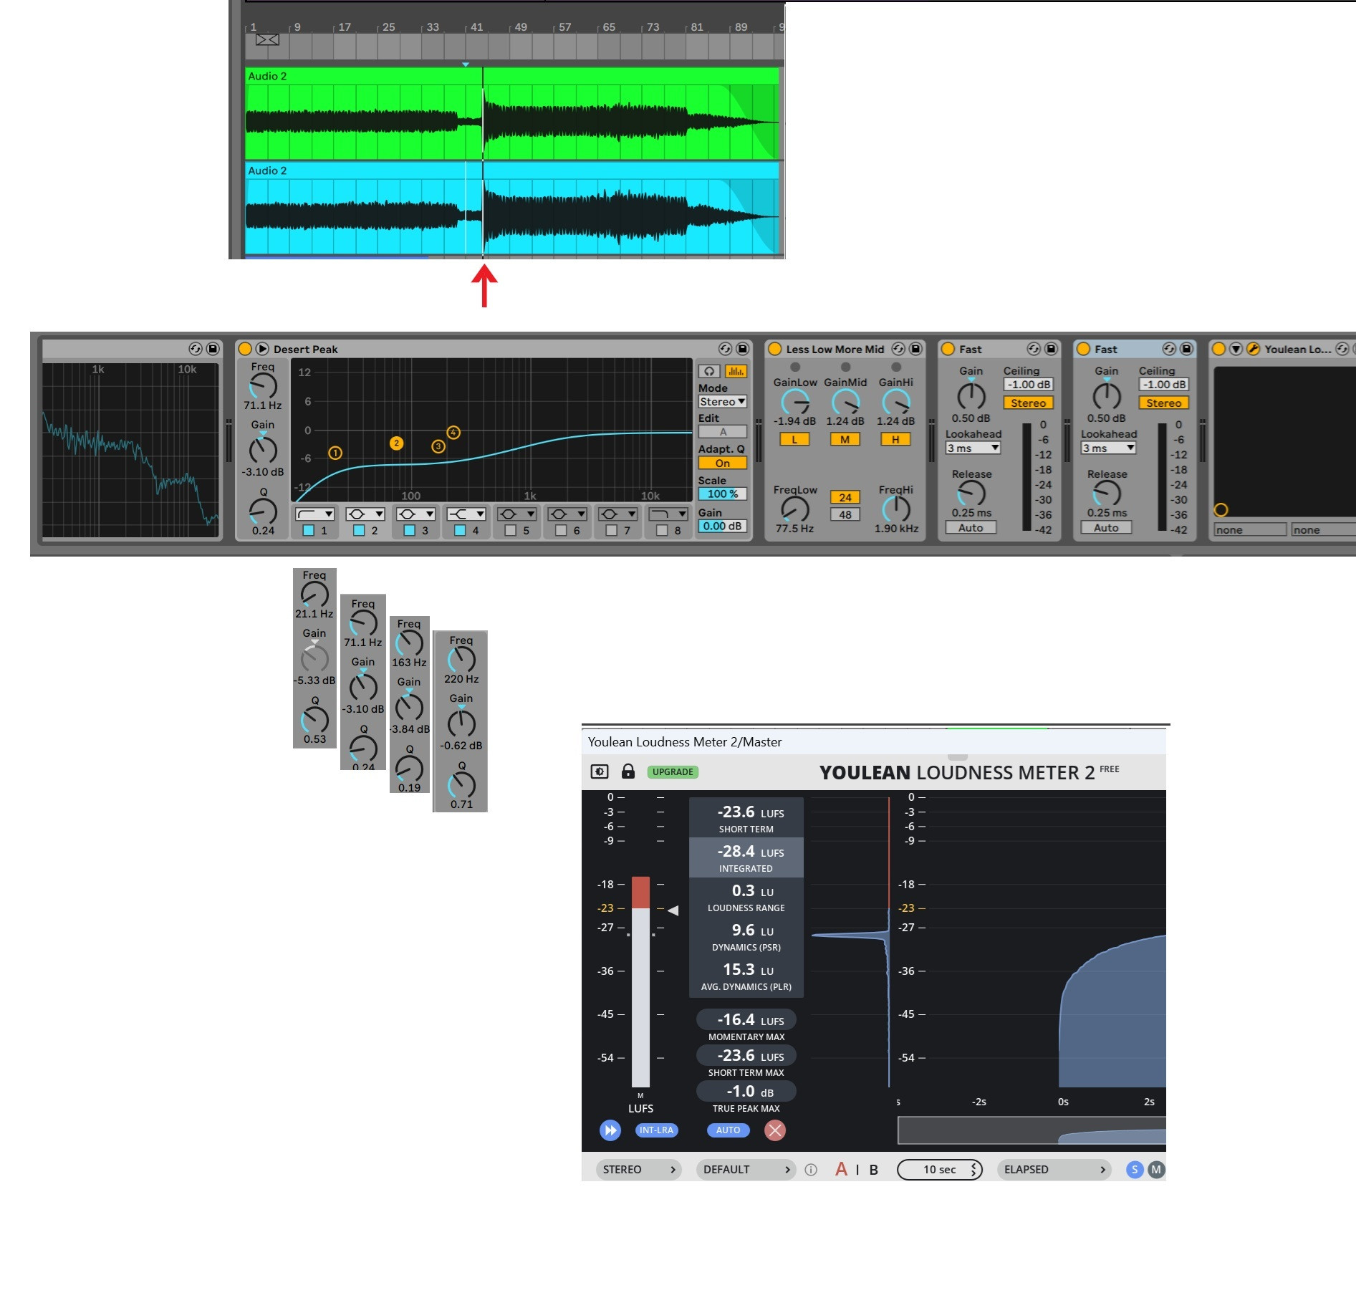The image size is (1356, 1308).
Task: Click the EQ Freq knob at 71.1 Hz in Desert Peak
Action: 263,386
